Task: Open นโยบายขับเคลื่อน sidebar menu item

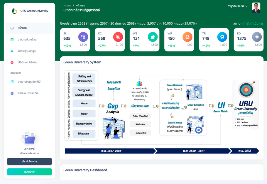Action: 27,40
